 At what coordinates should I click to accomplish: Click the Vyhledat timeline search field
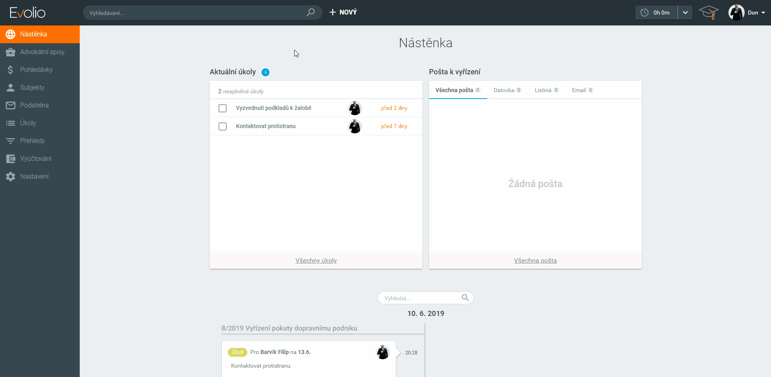point(421,298)
